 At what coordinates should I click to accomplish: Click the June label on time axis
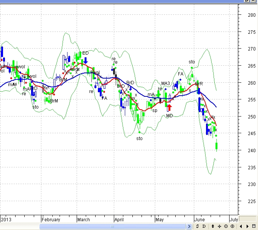pos(200,220)
